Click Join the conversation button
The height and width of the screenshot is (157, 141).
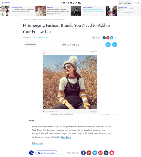click(46, 153)
